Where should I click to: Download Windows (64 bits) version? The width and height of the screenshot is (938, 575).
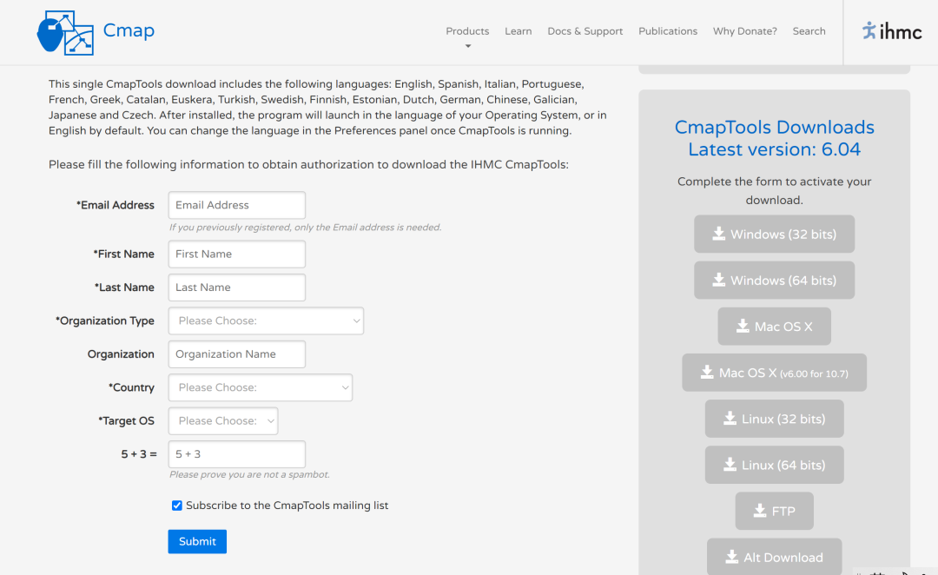point(774,280)
